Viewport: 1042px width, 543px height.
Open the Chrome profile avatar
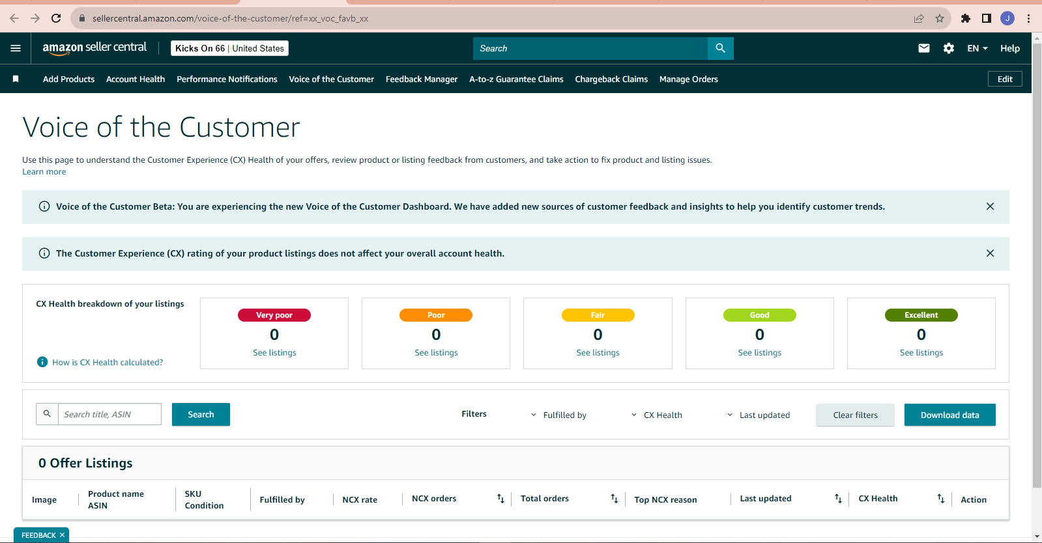(x=1007, y=18)
